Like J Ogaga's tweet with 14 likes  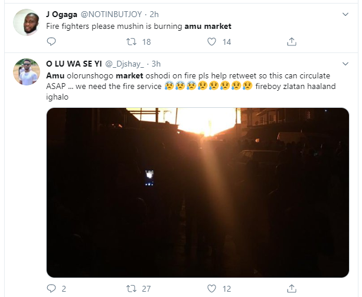[211, 42]
